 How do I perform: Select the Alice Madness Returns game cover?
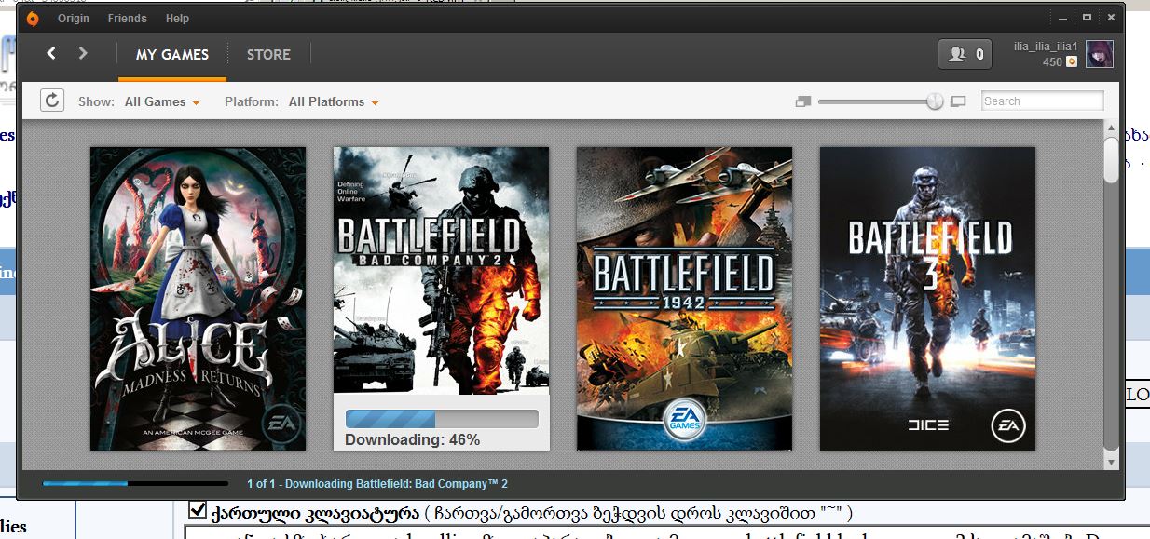(x=198, y=298)
